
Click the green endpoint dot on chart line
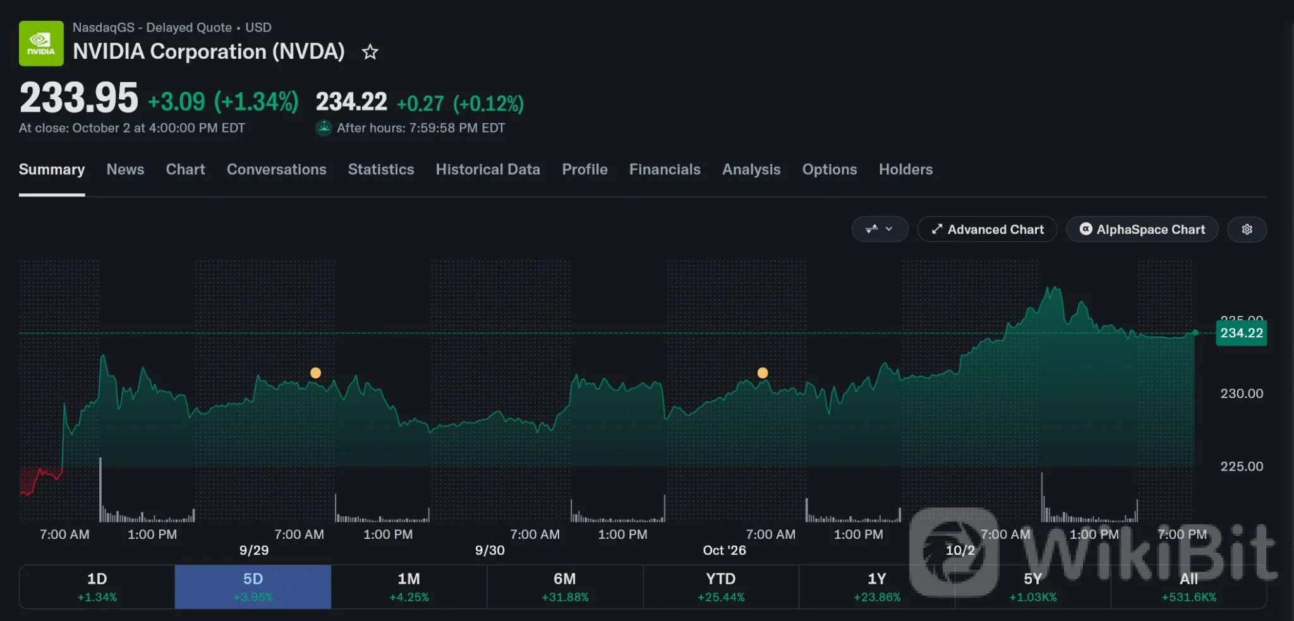point(1195,332)
